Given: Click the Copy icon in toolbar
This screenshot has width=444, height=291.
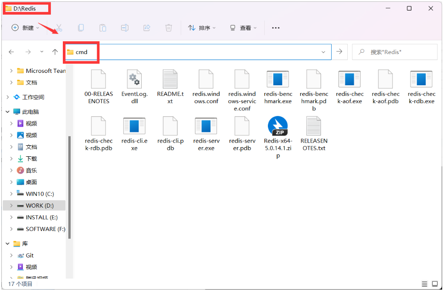Looking at the screenshot, I should [x=81, y=28].
